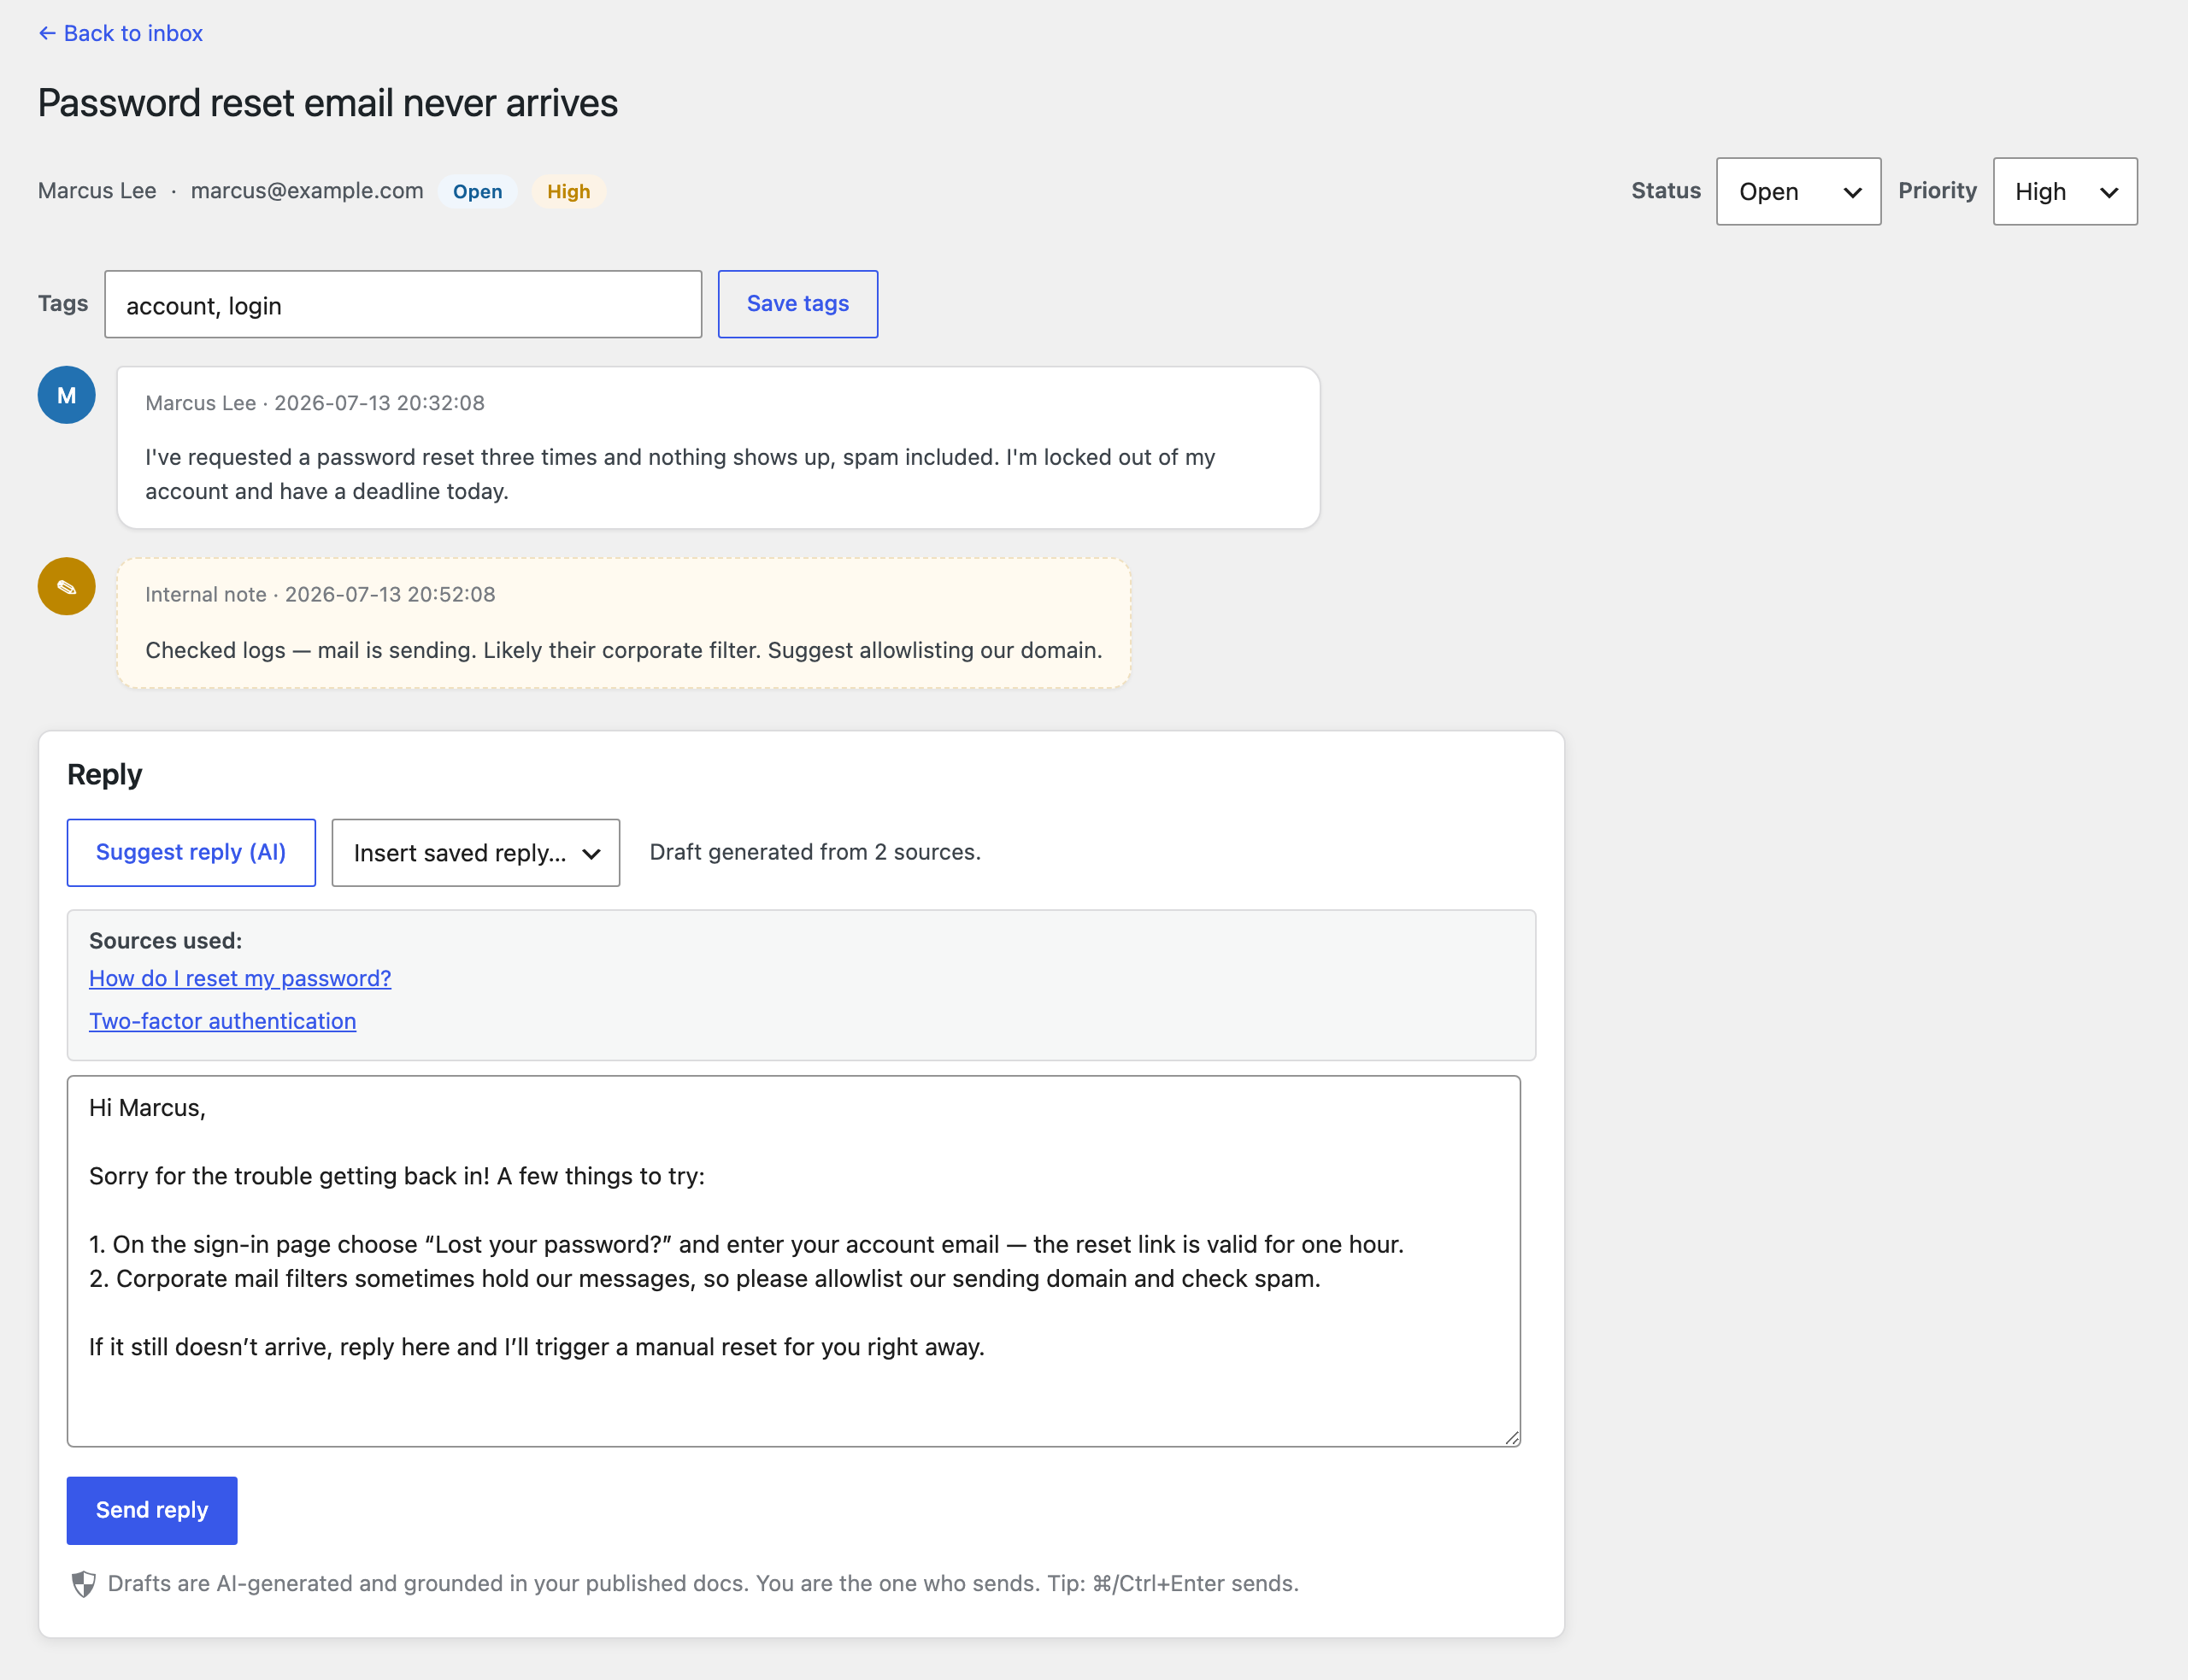
Task: Click the reply textarea resize handle
Action: tap(1511, 1437)
